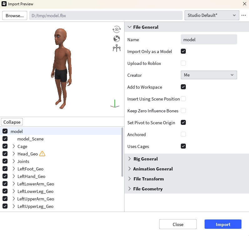The image size is (249, 236).
Task: Open the three-dot preset options menu
Action: (244, 16)
